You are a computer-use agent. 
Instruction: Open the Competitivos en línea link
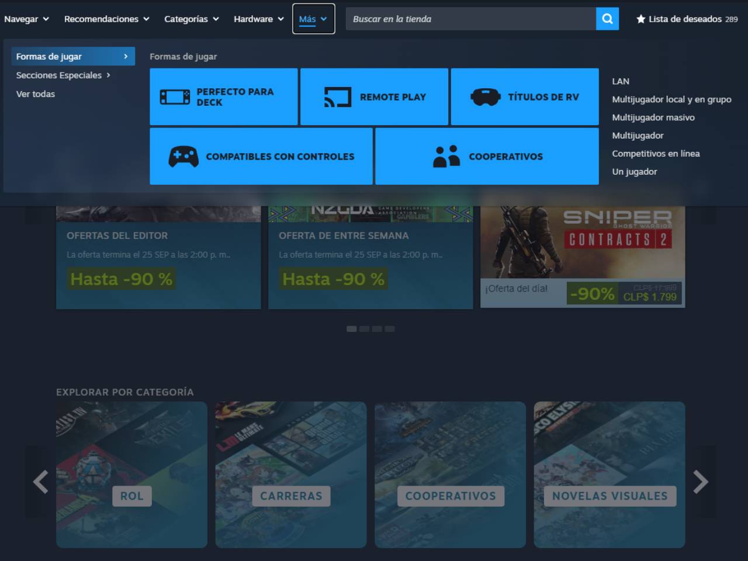[656, 154]
